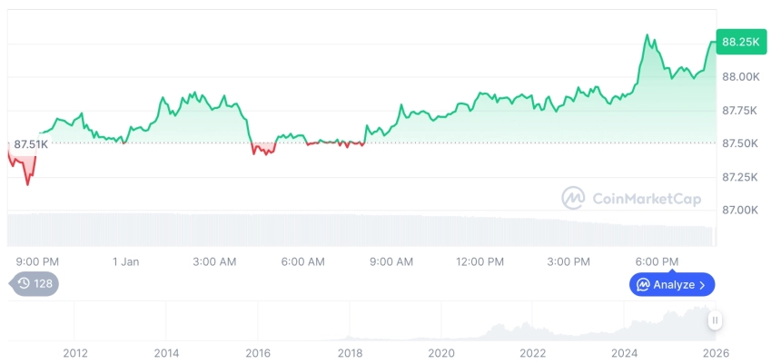
Task: Click the red dip below 87.51K line
Action: click(x=26, y=172)
